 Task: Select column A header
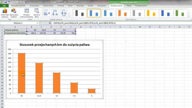tap(15, 27)
